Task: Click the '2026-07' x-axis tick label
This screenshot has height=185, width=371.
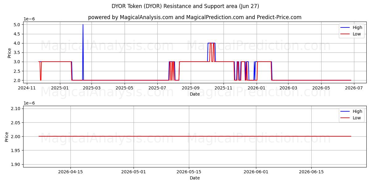Action: click(x=354, y=88)
